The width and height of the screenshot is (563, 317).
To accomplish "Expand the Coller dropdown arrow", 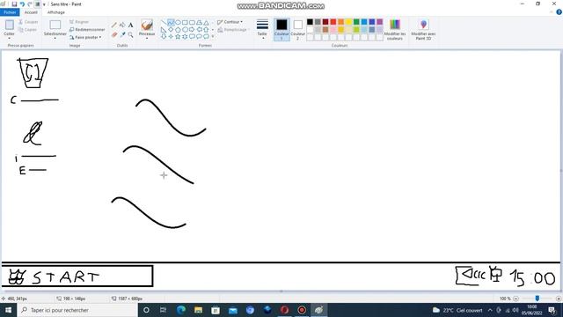I will [10, 38].
